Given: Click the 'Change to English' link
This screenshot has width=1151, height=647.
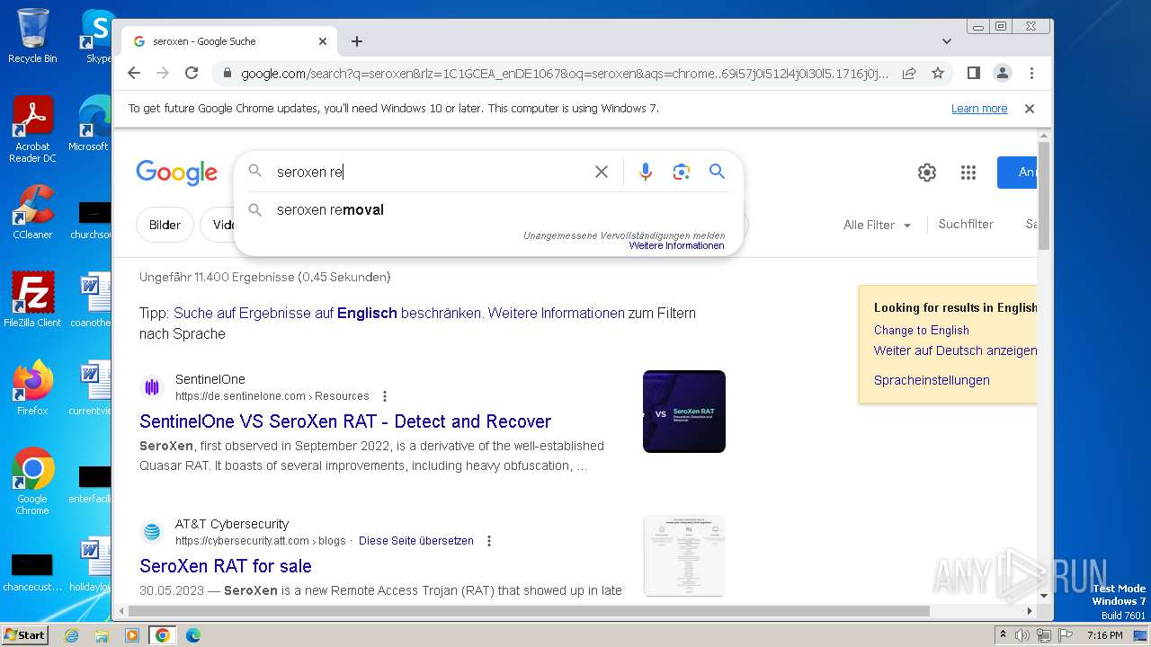Looking at the screenshot, I should 922,330.
